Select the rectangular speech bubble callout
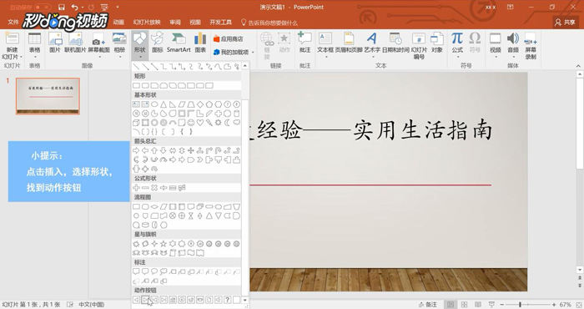Image resolution: width=584 pixels, height=309 pixels. click(136, 271)
